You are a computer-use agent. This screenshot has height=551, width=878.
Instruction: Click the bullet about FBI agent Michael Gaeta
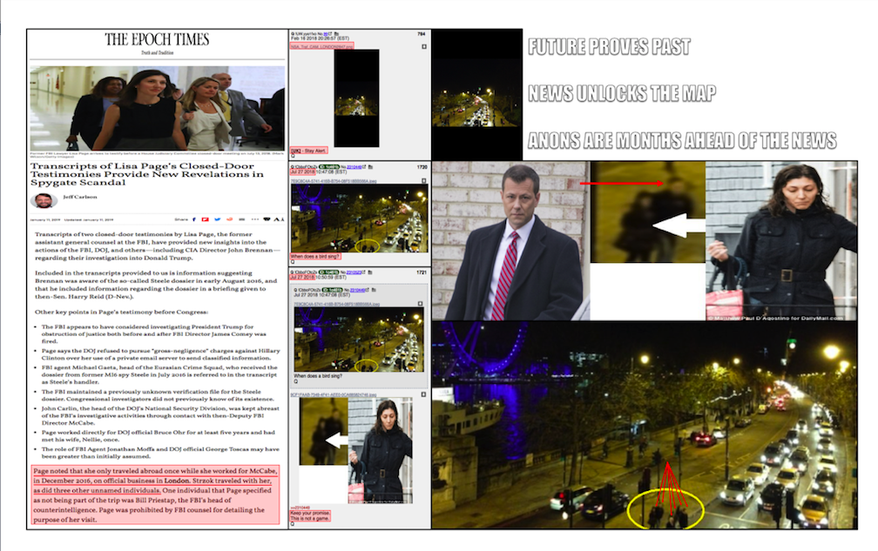point(159,375)
